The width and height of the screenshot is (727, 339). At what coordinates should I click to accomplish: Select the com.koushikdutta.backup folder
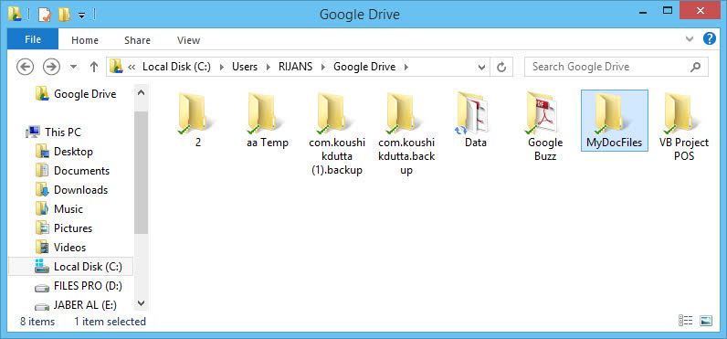[406, 133]
